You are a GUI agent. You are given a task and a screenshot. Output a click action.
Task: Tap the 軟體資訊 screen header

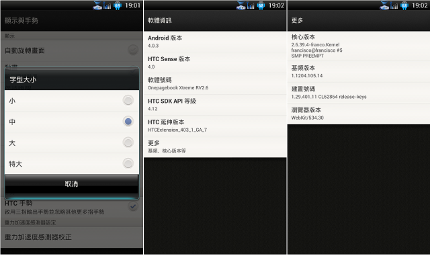click(160, 20)
